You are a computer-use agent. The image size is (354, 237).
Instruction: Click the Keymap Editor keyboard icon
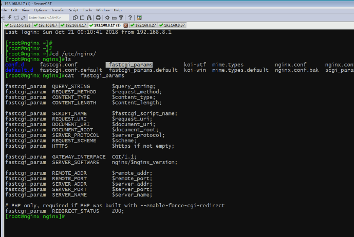[114, 17]
